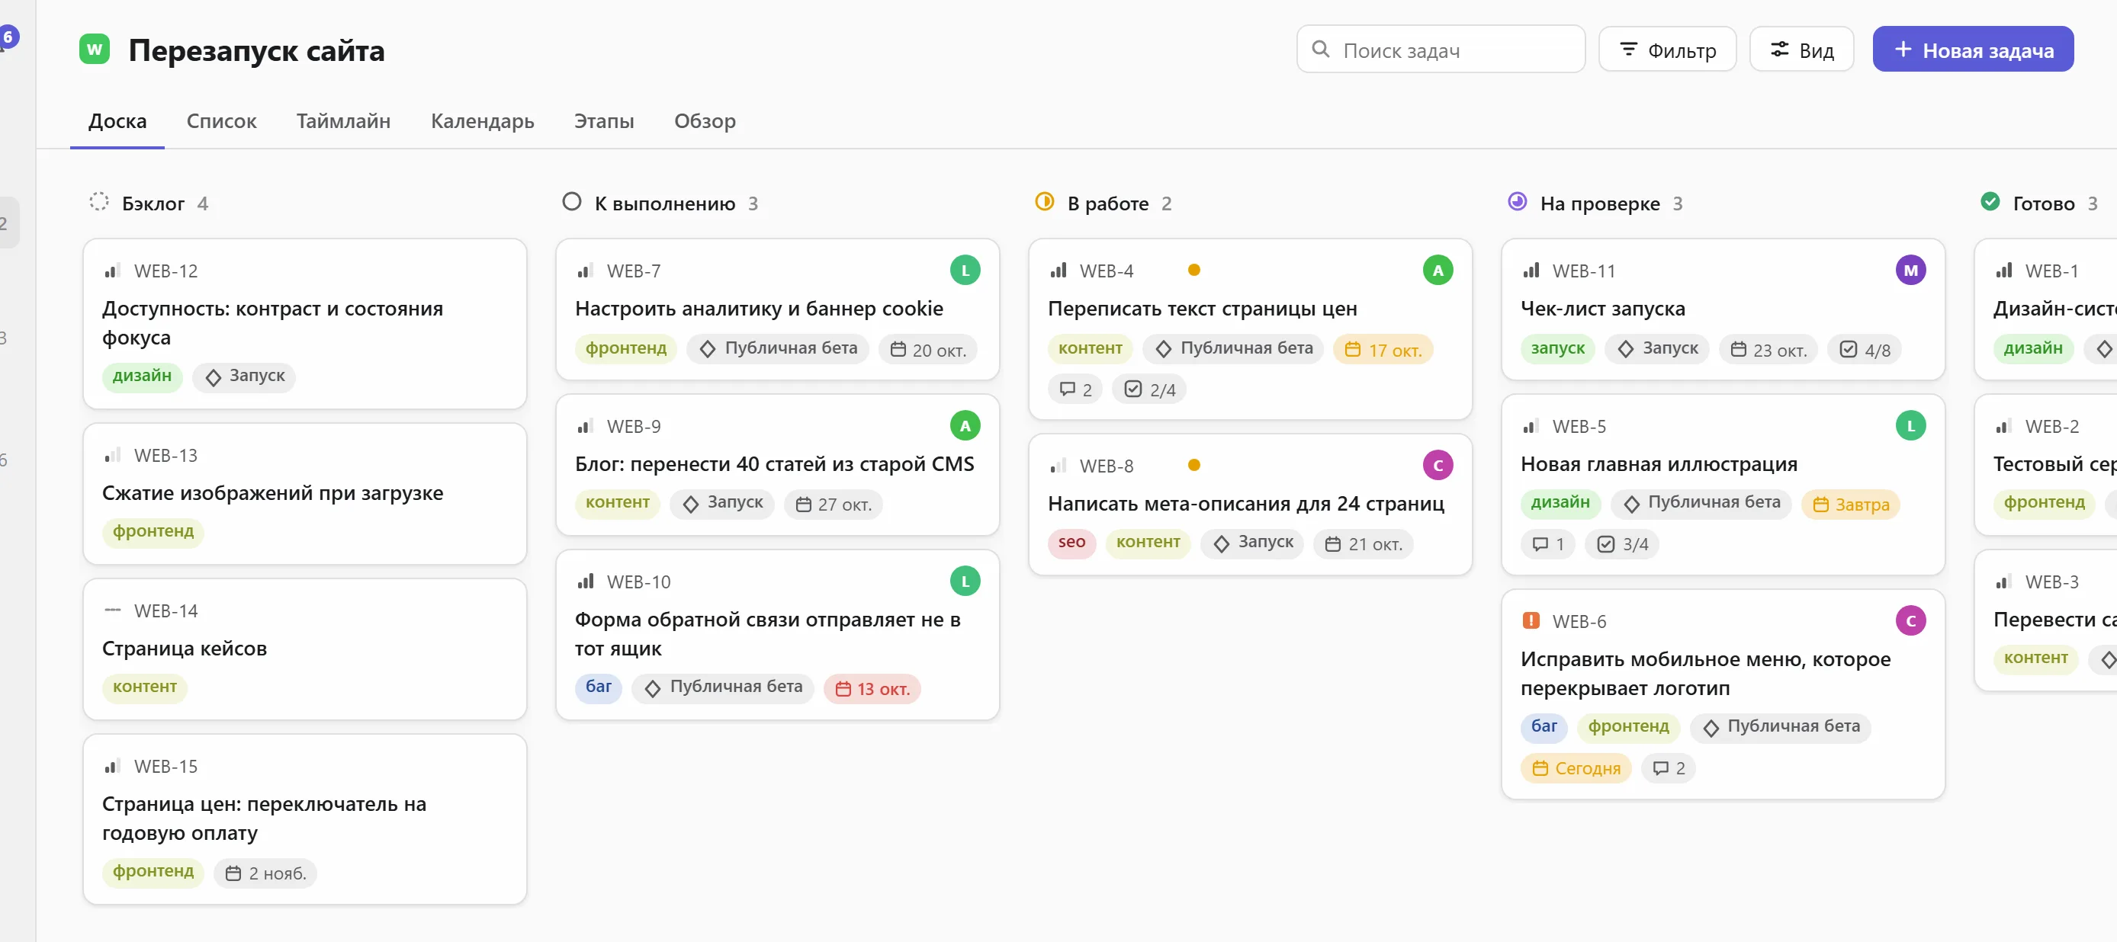Open the Обзор tab
2117x942 pixels.
tap(705, 120)
